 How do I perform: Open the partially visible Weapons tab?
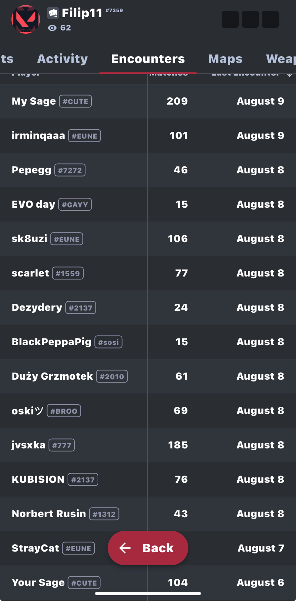click(281, 59)
